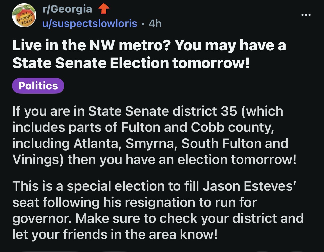The width and height of the screenshot is (324, 252).
Task: Visit the u/suspectslowloris user profile
Action: click(x=90, y=24)
